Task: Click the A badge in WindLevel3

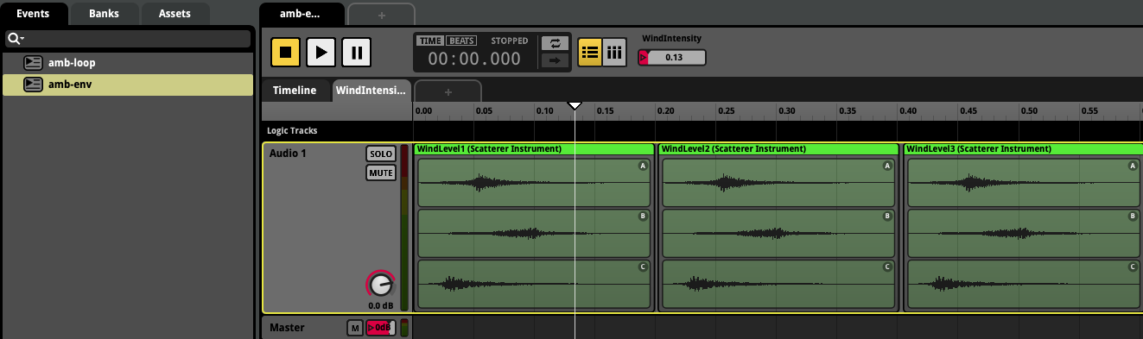Action: click(x=1133, y=166)
